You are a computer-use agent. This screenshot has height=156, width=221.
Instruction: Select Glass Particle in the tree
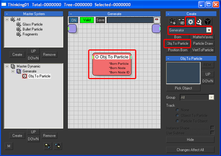point(32,25)
